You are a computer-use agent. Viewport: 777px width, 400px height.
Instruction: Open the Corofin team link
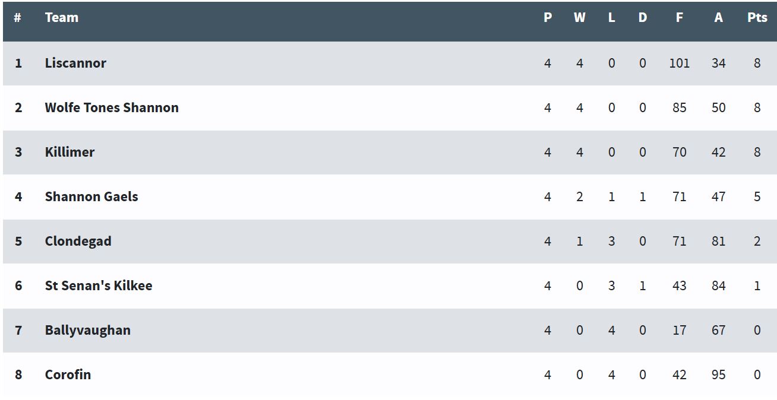pyautogui.click(x=68, y=374)
